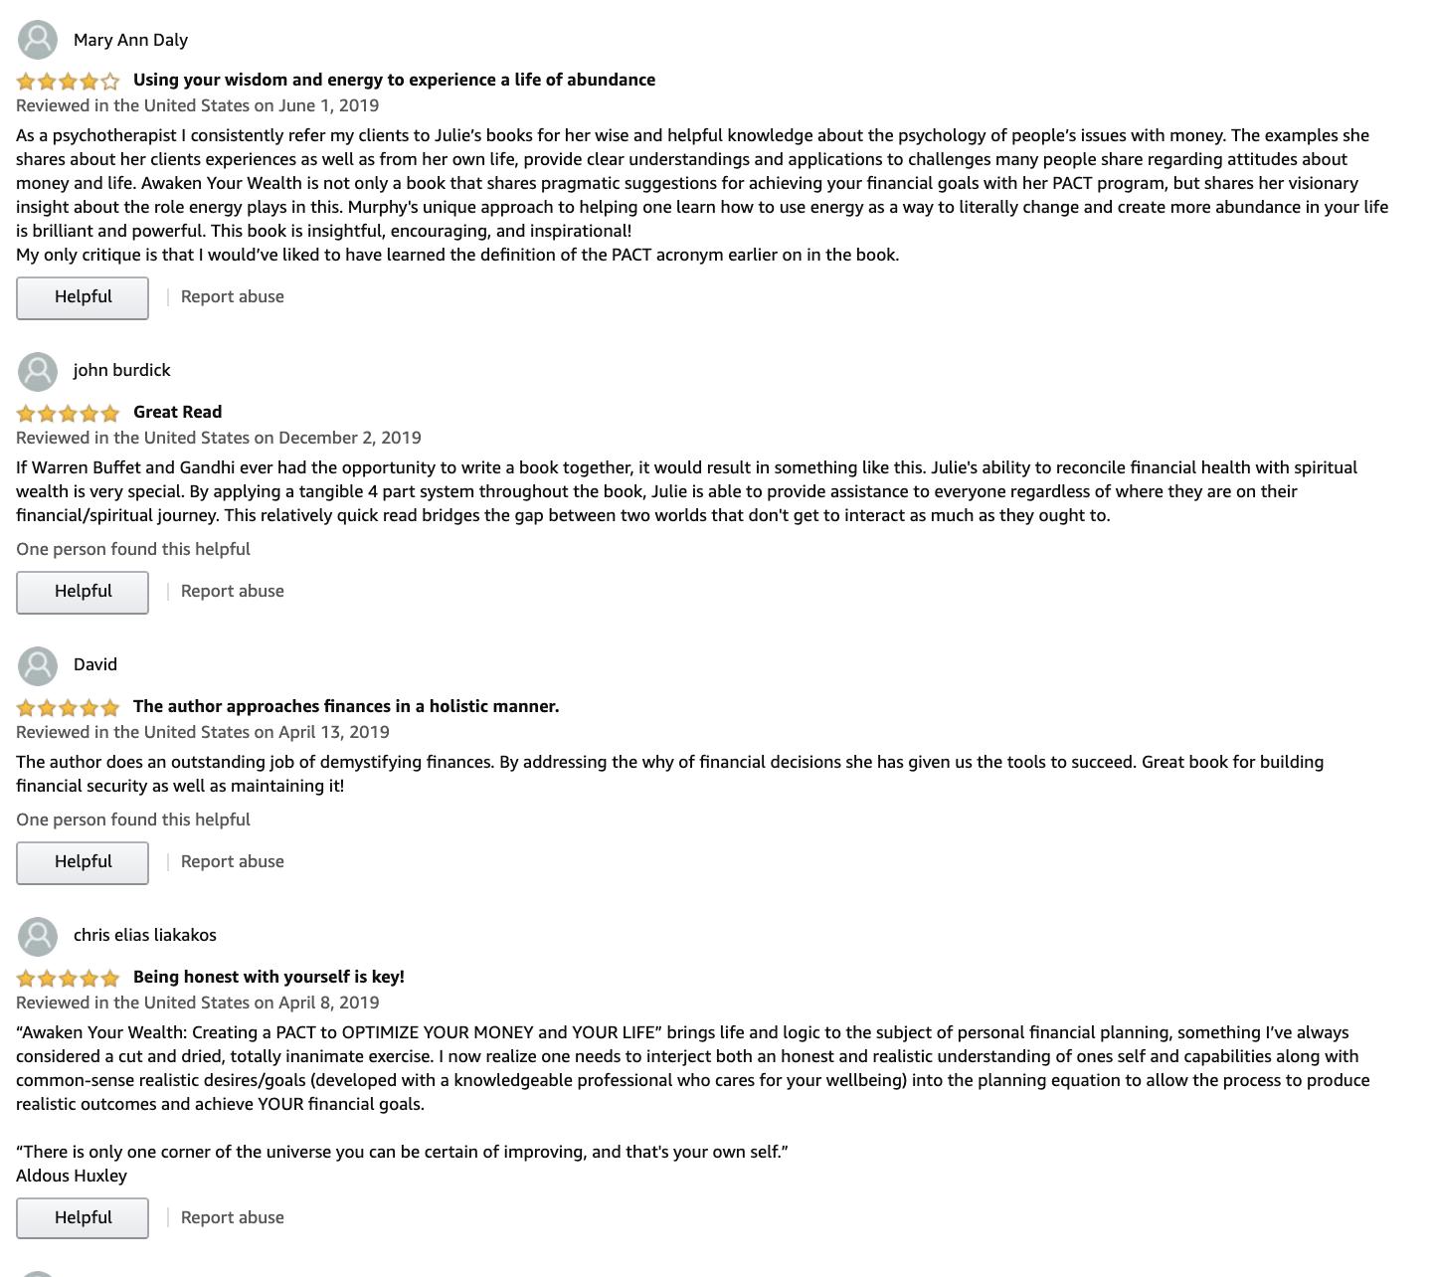Click the four-star rating on Mary Ann Daly's review
This screenshot has width=1434, height=1277.
point(68,81)
